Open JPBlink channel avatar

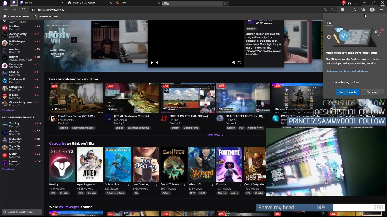coord(164,118)
